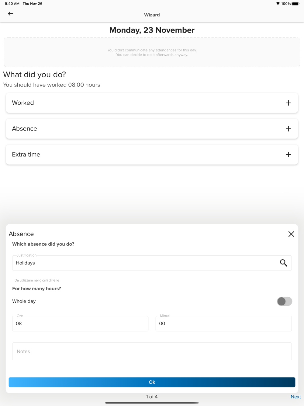Open justification search magnifier icon
Screen dimensions: 304x406
[x=283, y=263]
